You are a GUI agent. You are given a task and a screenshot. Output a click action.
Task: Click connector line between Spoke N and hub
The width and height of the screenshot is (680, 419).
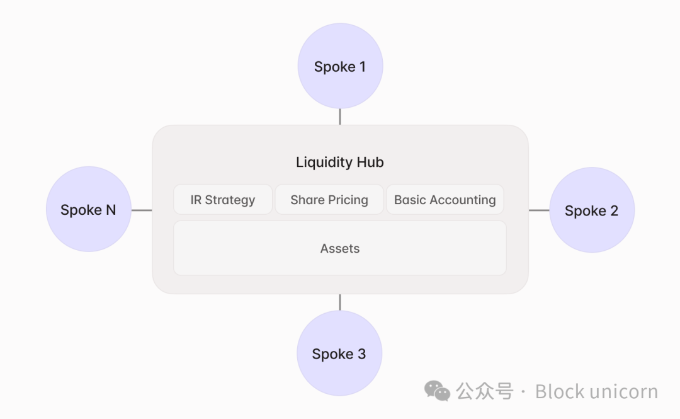(x=142, y=210)
